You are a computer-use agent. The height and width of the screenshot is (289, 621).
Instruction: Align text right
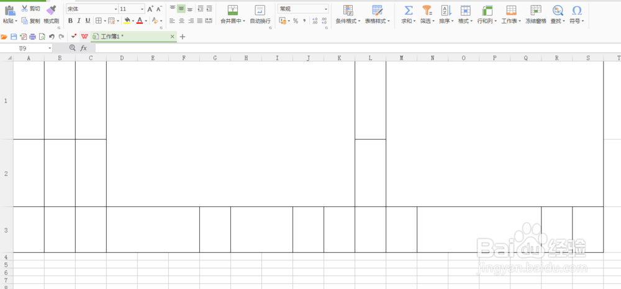pos(191,21)
